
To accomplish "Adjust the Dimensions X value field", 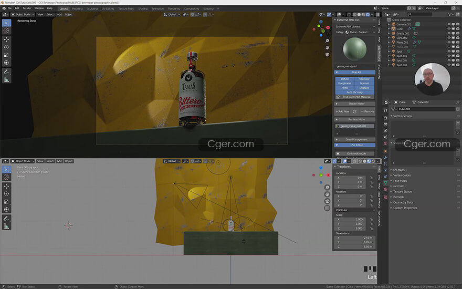I will tap(355, 238).
